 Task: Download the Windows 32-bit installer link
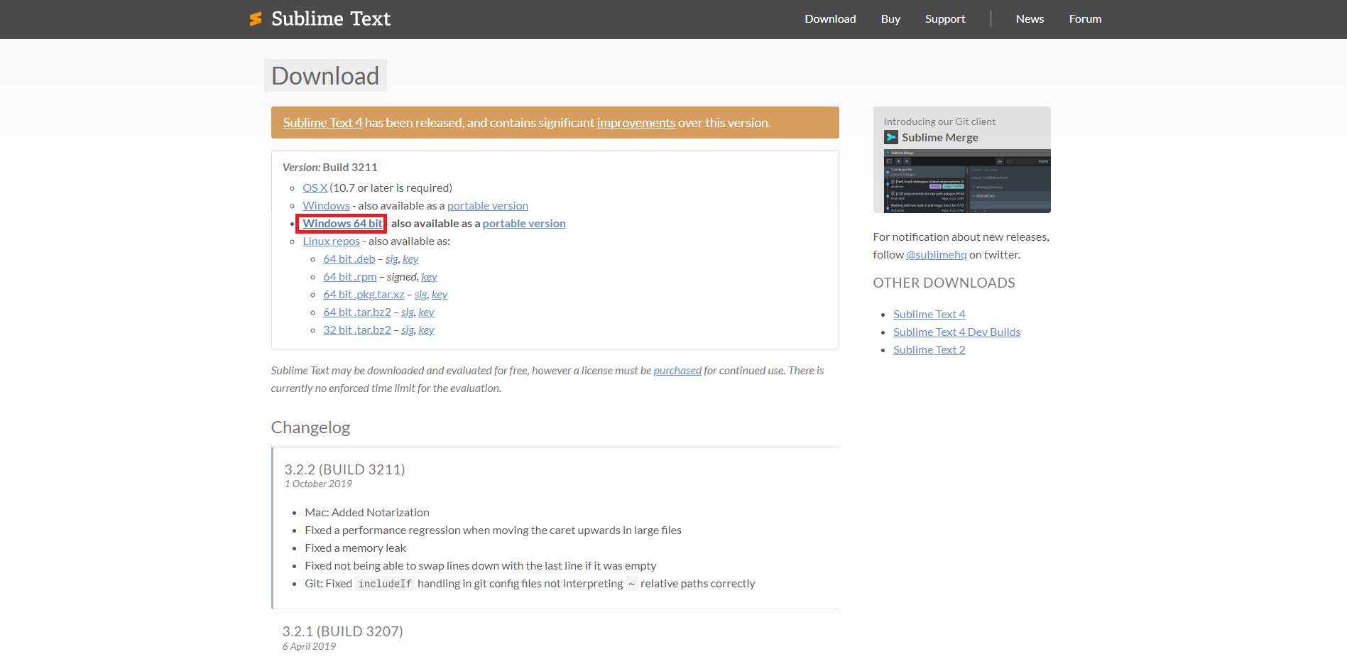coord(326,206)
